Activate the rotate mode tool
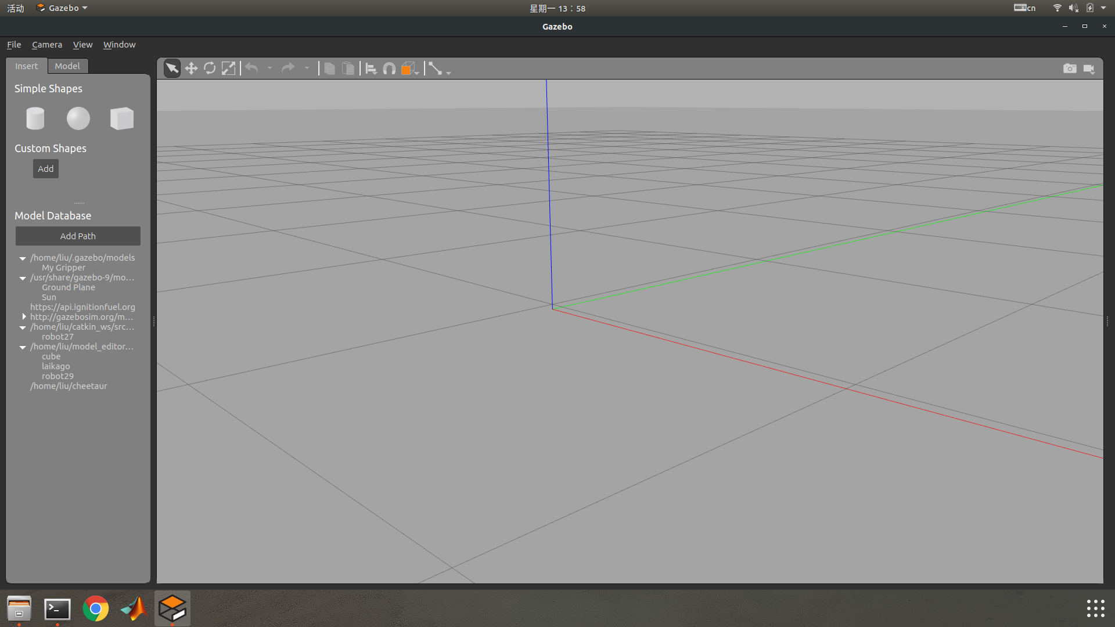The image size is (1115, 627). pyautogui.click(x=210, y=69)
